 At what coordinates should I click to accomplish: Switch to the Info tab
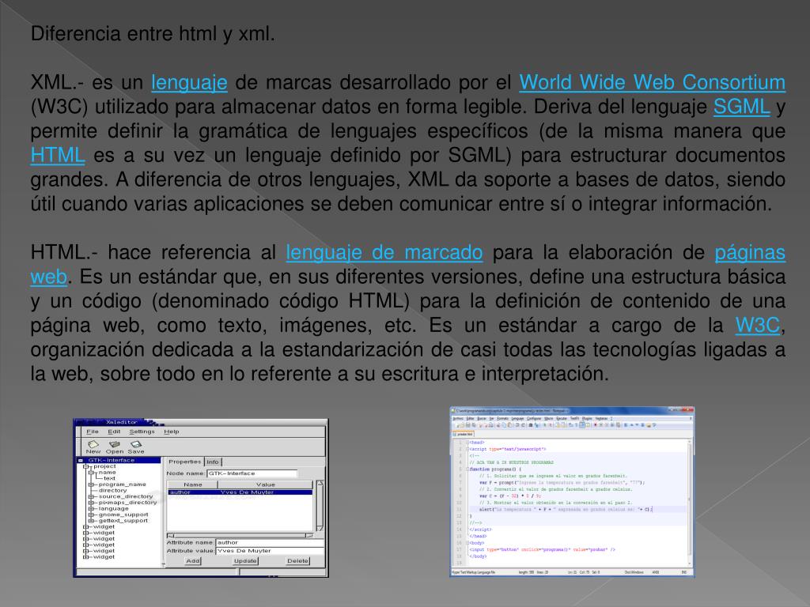click(213, 462)
